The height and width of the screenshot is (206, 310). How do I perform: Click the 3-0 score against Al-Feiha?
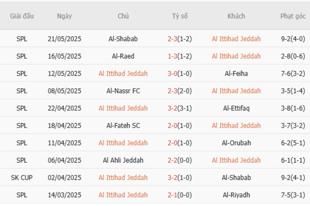coord(173,74)
